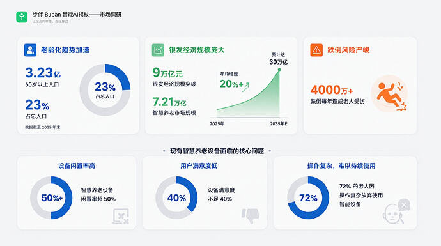Click the heading 老龄化趋势加速
The width and height of the screenshot is (441, 246).
(x=65, y=50)
